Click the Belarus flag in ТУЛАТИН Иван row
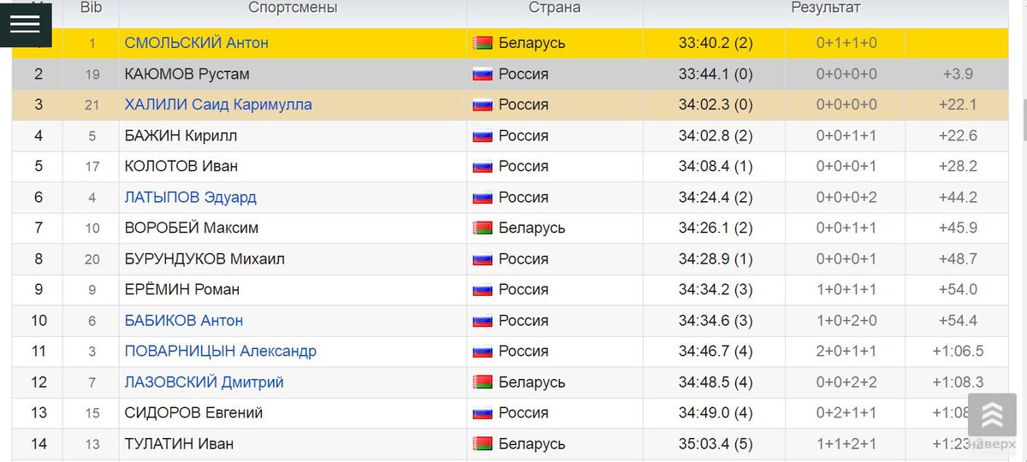Image resolution: width=1027 pixels, height=462 pixels. [x=483, y=443]
